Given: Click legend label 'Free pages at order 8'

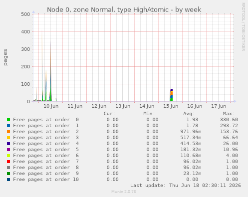Looking at the screenshot, I should (x=46, y=168).
